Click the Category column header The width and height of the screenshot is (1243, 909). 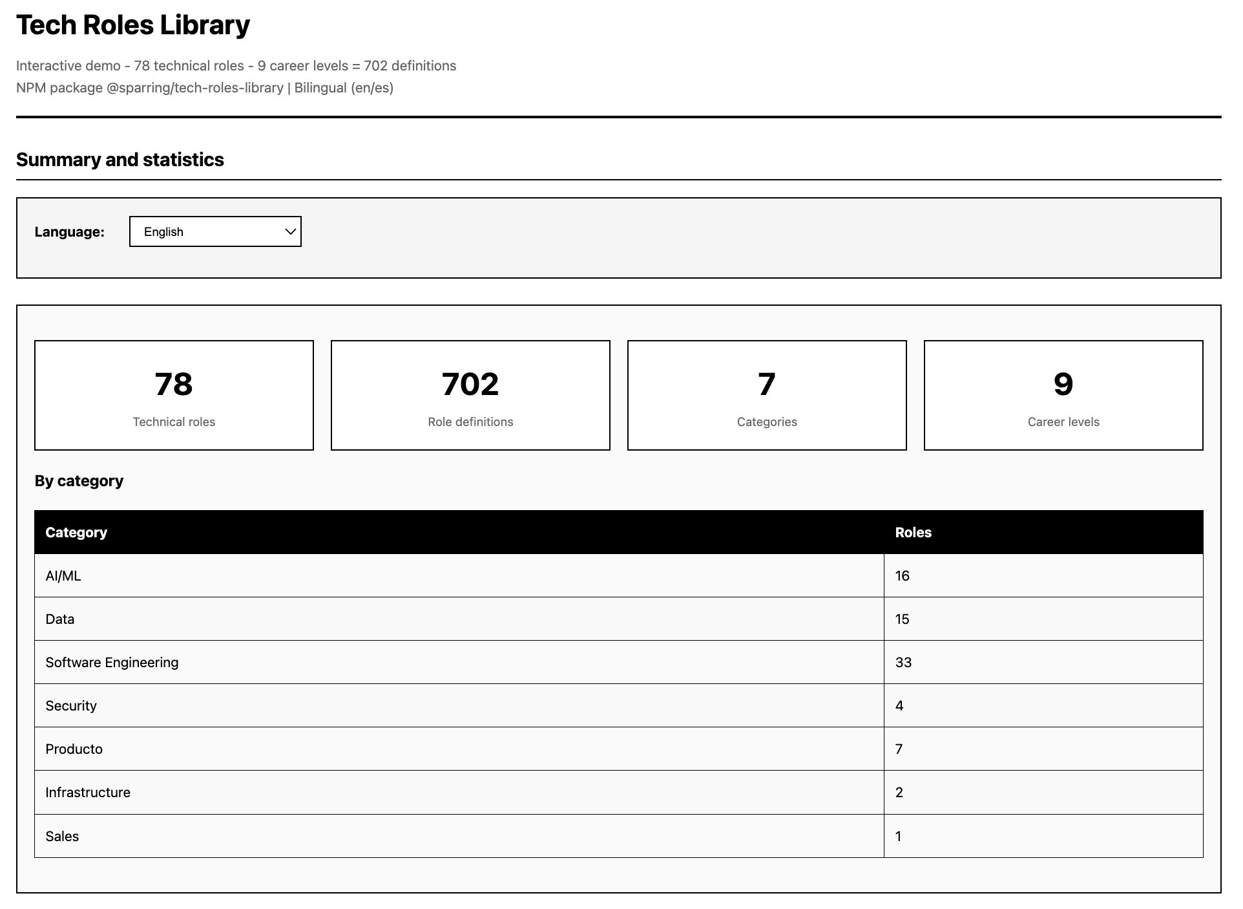(x=76, y=532)
